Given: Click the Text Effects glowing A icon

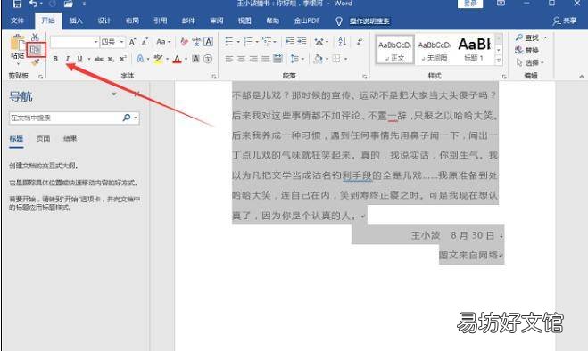Looking at the screenshot, I should [140, 59].
